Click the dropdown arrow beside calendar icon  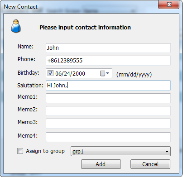tap(107, 73)
